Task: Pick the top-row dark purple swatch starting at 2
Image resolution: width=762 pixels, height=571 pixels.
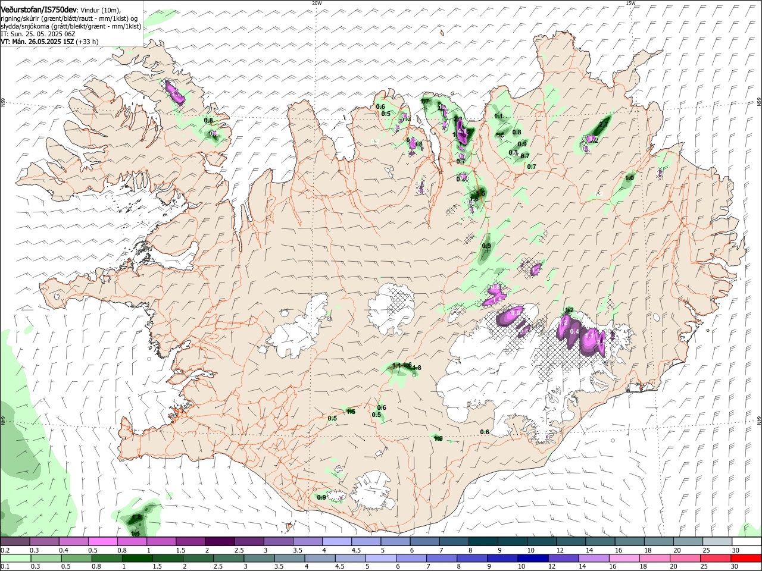Action: (x=220, y=541)
